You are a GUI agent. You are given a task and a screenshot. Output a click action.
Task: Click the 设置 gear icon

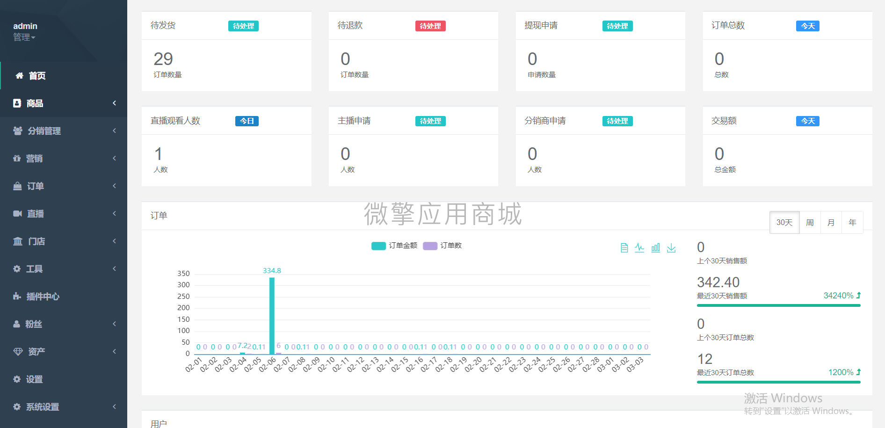[x=17, y=379]
